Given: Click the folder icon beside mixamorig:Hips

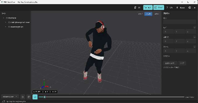Looking at the screenshot, I should coord(9,27).
